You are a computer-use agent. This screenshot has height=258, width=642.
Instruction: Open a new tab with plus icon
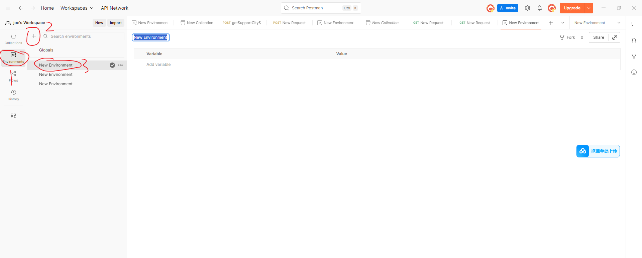(551, 23)
